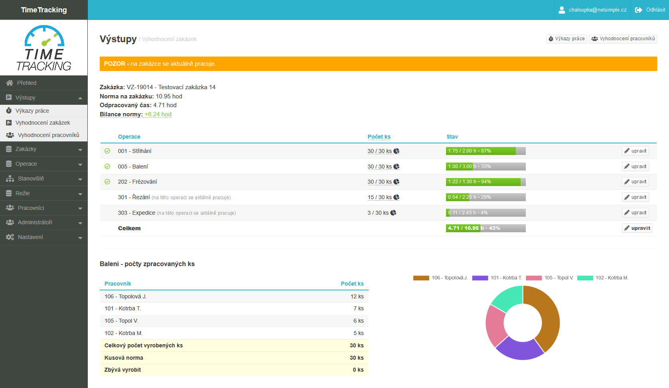Collapse the Výstupy menu arrow
The image size is (669, 388).
[80, 98]
